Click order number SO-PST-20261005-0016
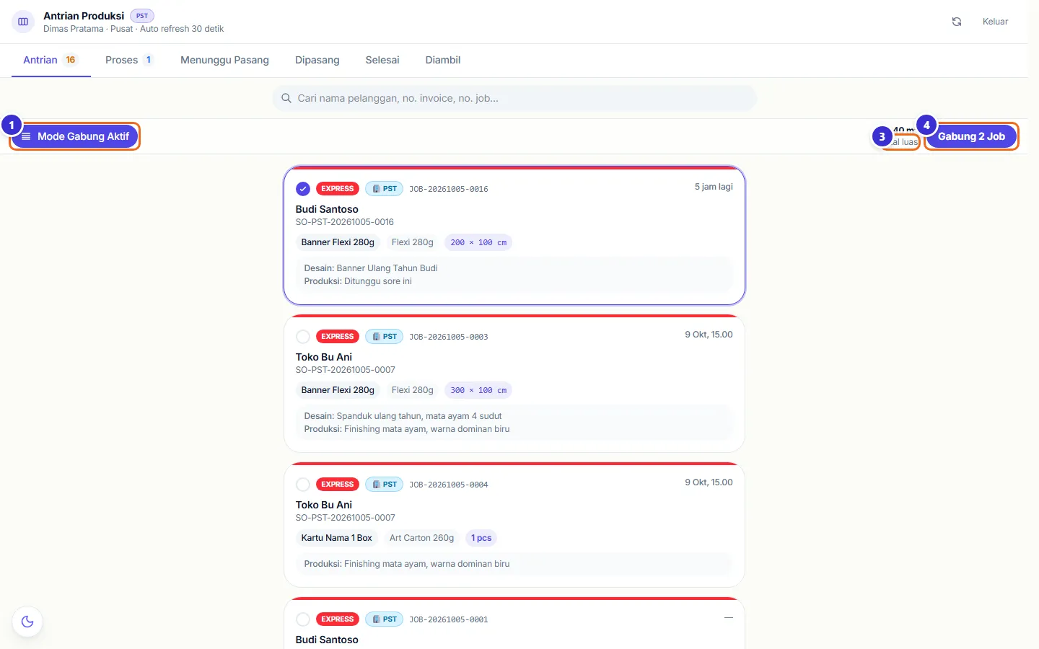The height and width of the screenshot is (649, 1039). pyautogui.click(x=345, y=222)
